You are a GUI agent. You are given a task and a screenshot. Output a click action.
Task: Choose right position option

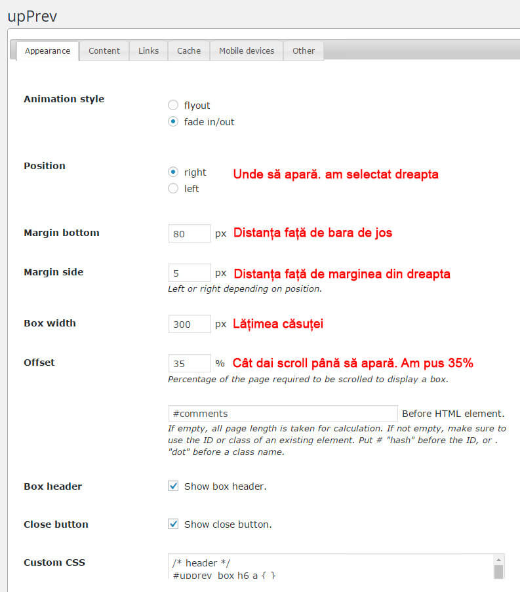[x=173, y=172]
